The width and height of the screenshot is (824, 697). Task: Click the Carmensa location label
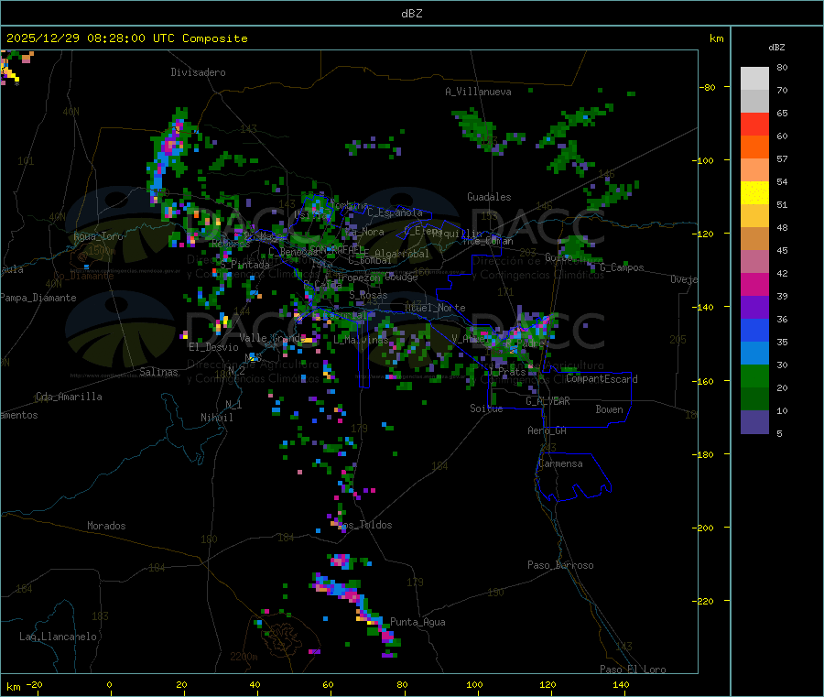[x=560, y=463]
